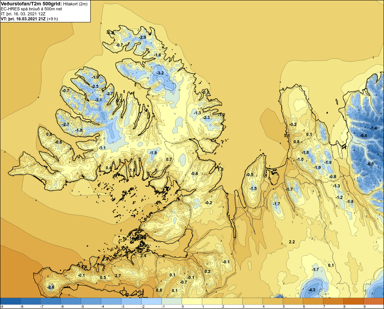This screenshot has width=384, height=309.
Task: Click the '(+9 h)' forecast offset text
Action: (52, 19)
